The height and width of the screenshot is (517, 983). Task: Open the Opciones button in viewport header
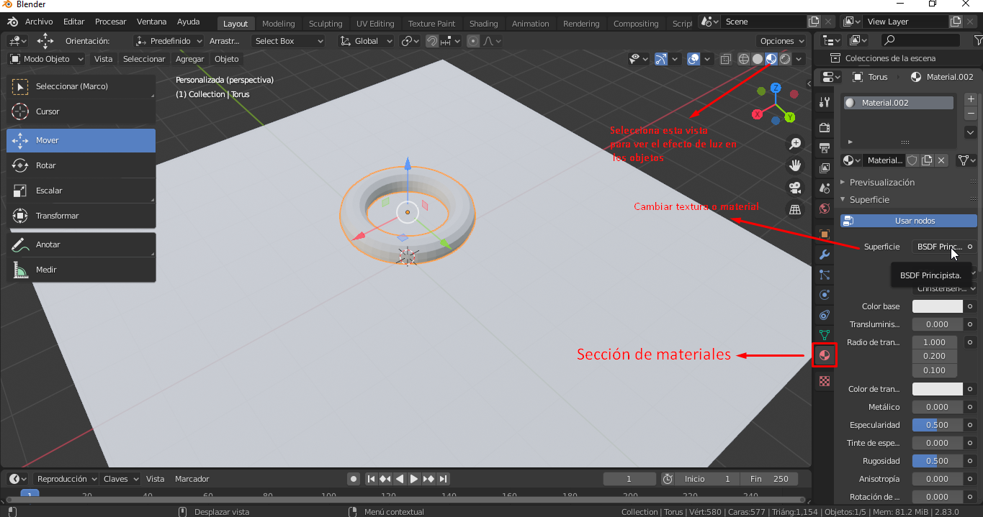point(781,40)
